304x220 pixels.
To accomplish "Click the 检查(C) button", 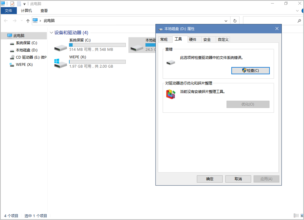I will click(x=250, y=71).
